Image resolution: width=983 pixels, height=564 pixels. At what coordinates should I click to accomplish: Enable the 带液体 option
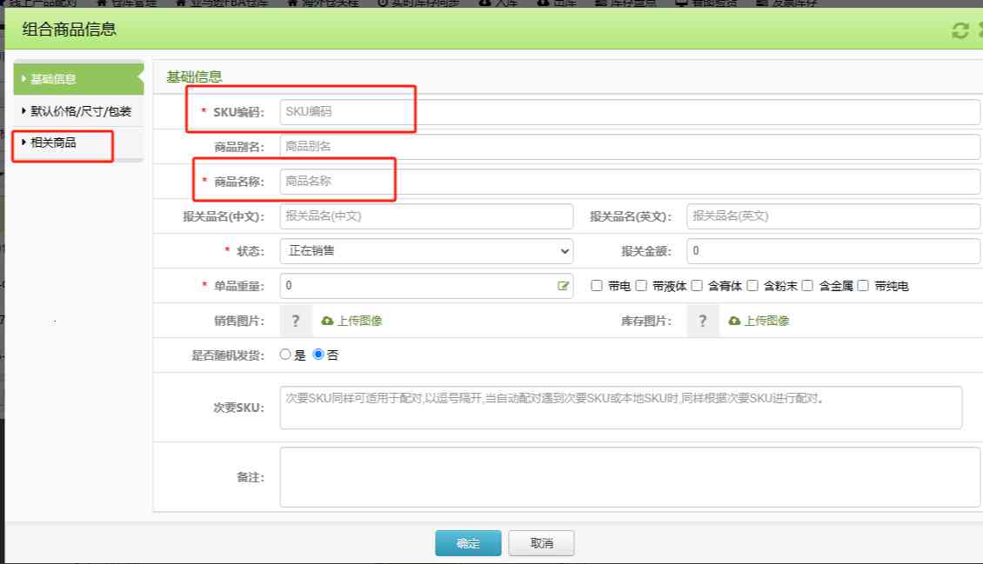pos(640,285)
